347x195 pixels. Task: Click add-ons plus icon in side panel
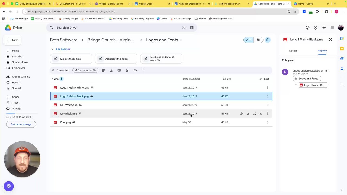point(342,85)
